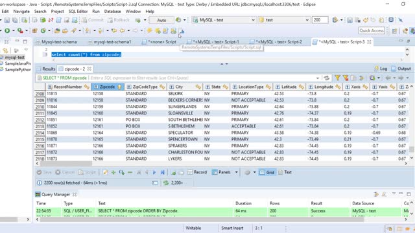The width and height of the screenshot is (415, 233).
Task: Click the results horizontal scrollbar thumb
Action: click(66, 164)
